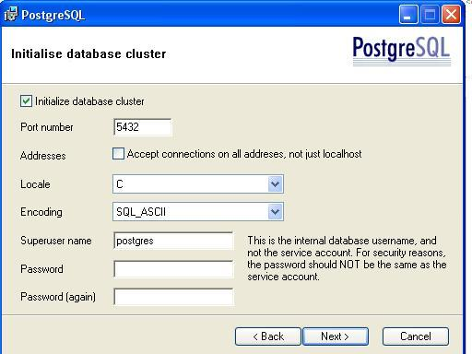Click the Encoding label text
Image resolution: width=472 pixels, height=354 pixels.
[x=41, y=212]
